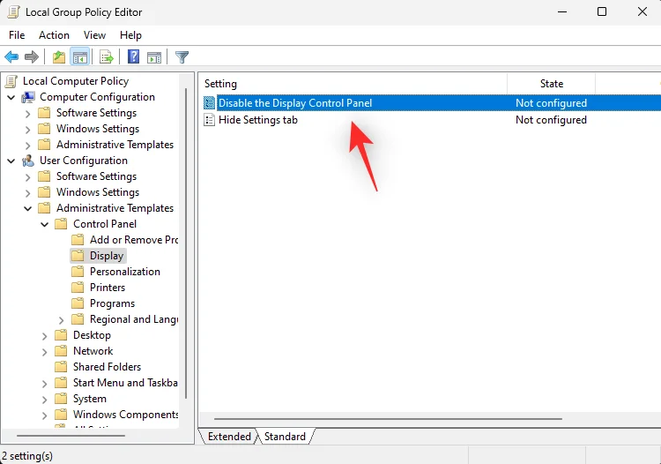Expand the Regional and Language node
The image size is (661, 464).
[61, 320]
